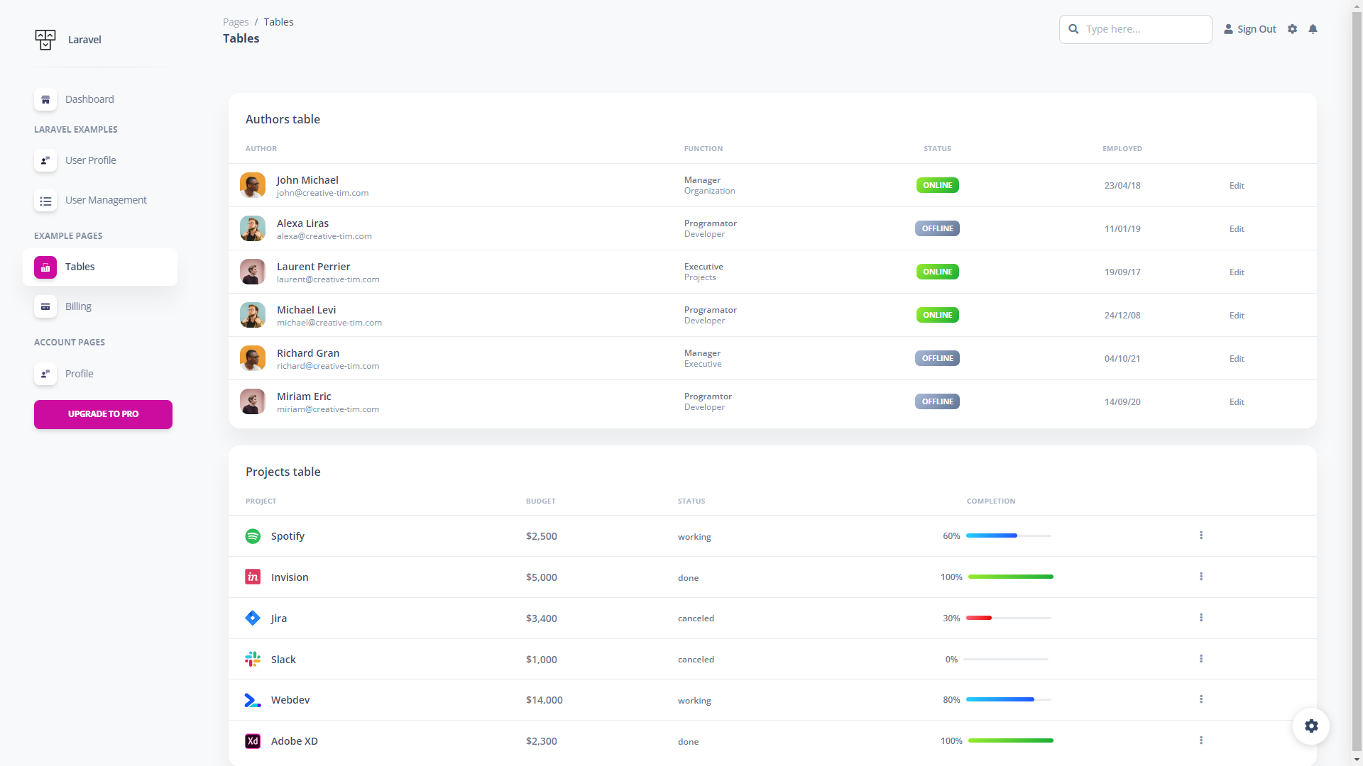Image resolution: width=1363 pixels, height=766 pixels.
Task: Click the Invision completion progress bar
Action: pos(1010,577)
